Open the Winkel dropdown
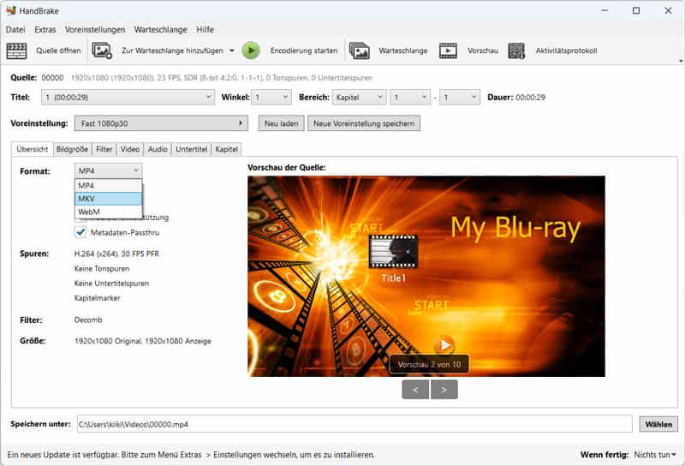This screenshot has height=466, width=685. (x=271, y=97)
